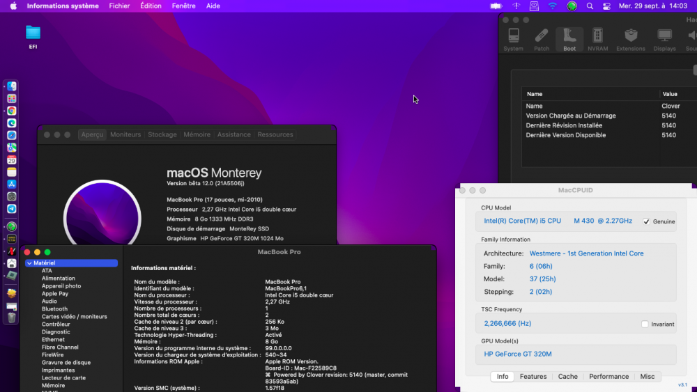Viewport: 697px width, 392px height.
Task: Open the NVRAM section in Hackintool
Action: tap(597, 40)
